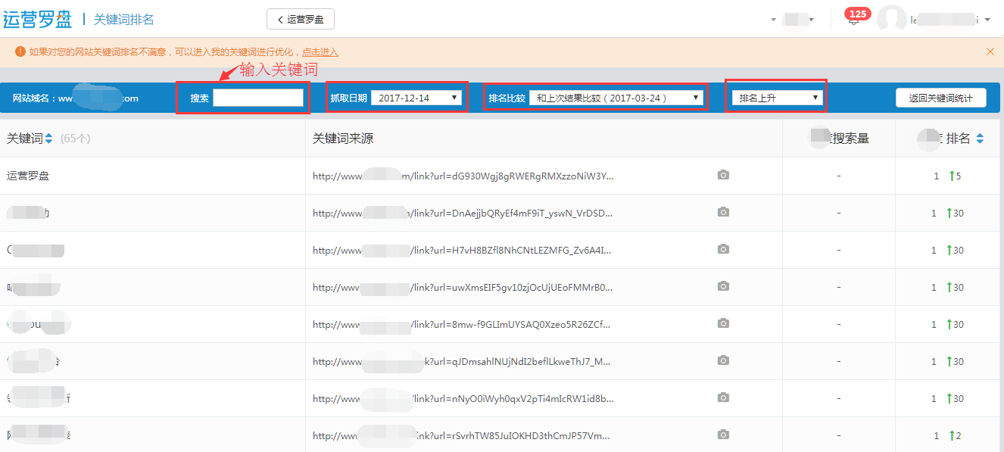Click the 点击进入 link in the notice
The image size is (1004, 452).
pos(320,52)
